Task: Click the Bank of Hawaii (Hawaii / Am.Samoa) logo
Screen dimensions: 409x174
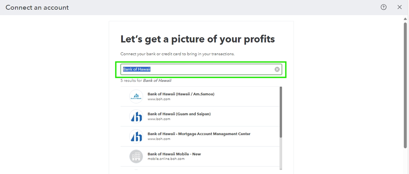Action: [136, 97]
